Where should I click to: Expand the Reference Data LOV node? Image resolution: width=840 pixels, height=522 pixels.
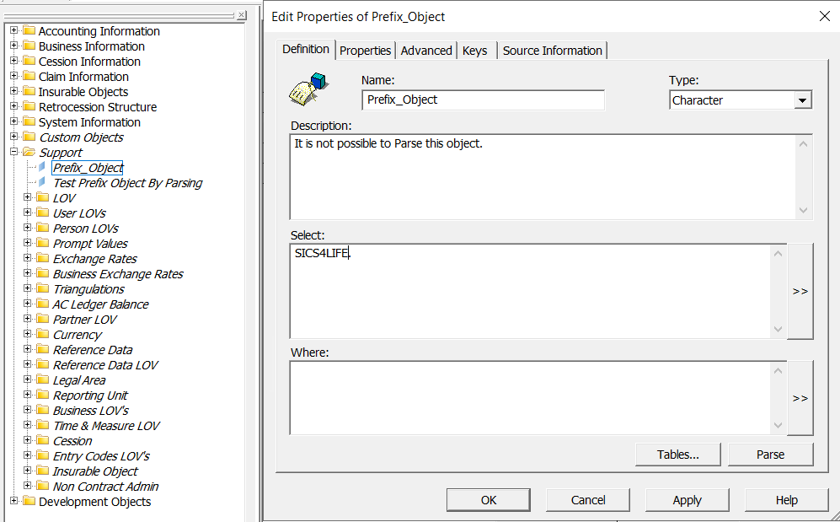pyautogui.click(x=28, y=365)
